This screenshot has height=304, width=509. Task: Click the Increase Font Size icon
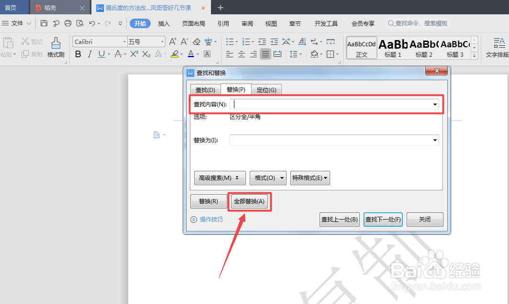coord(172,42)
